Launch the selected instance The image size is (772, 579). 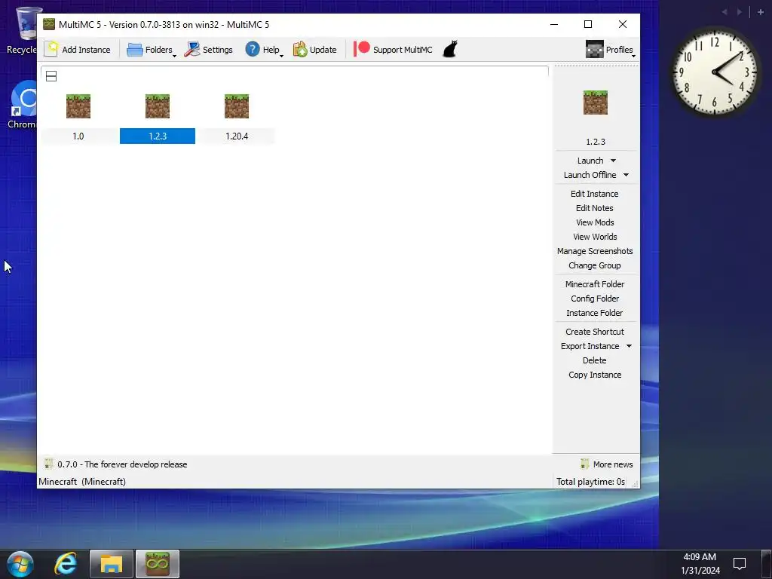pos(590,161)
